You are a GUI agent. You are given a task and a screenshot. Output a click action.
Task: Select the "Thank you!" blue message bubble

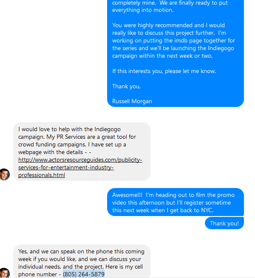224,223
